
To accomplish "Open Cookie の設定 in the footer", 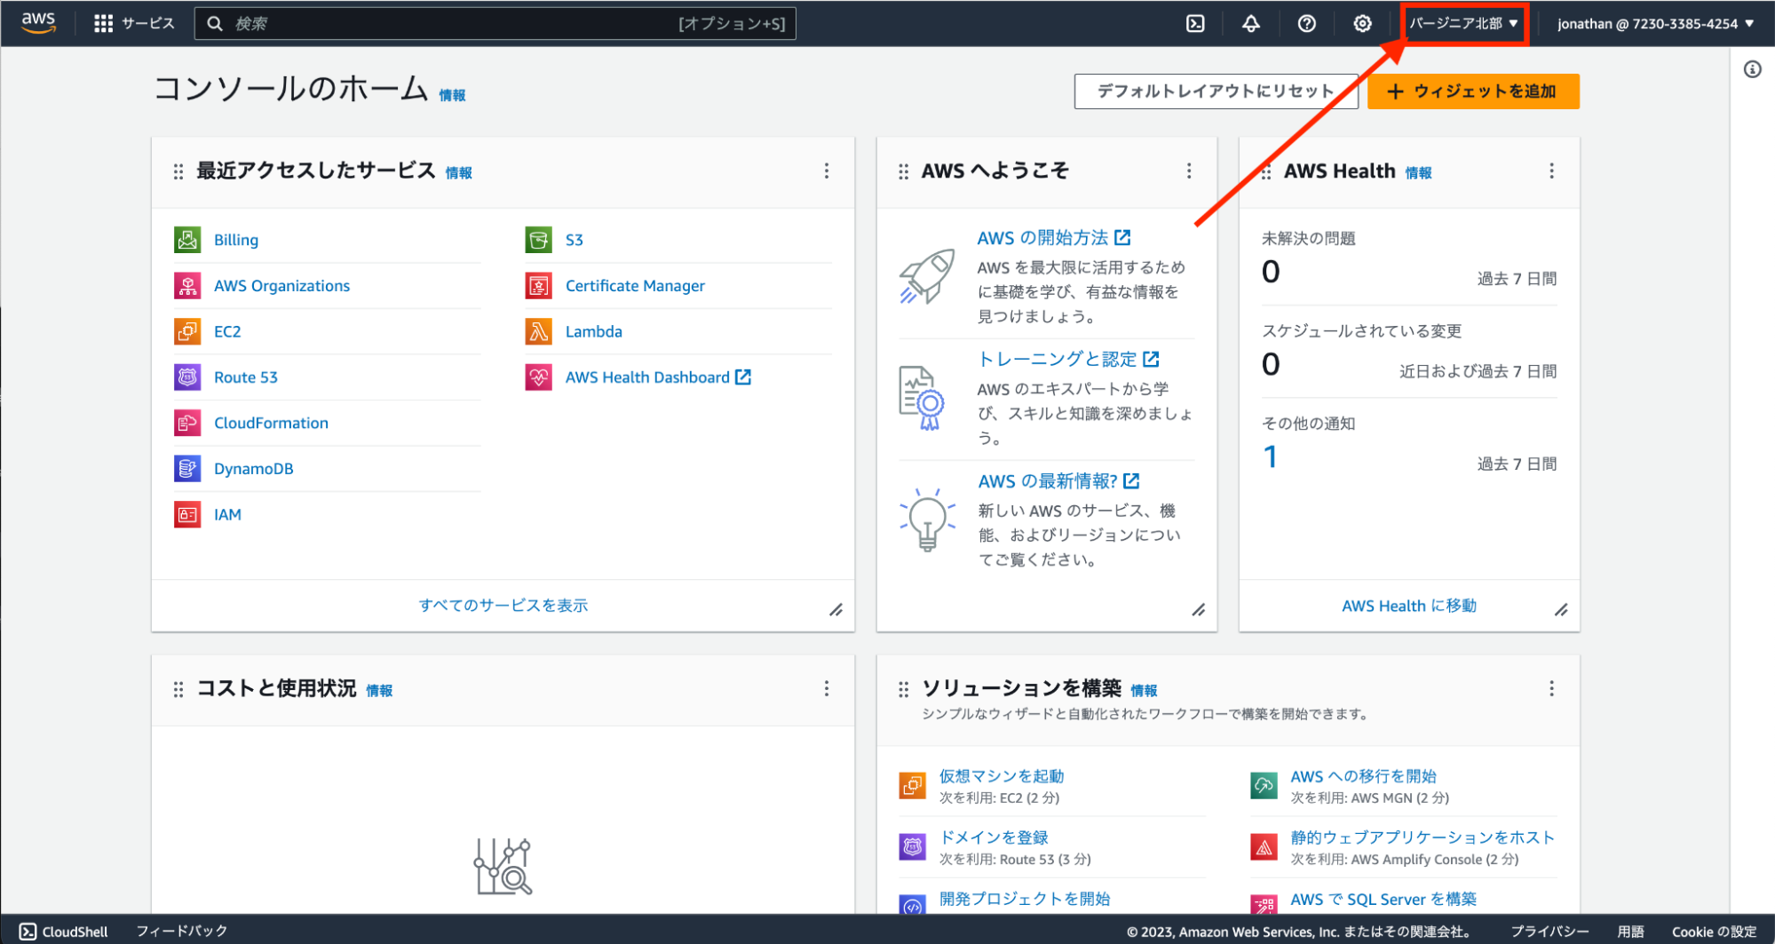I will [1714, 932].
